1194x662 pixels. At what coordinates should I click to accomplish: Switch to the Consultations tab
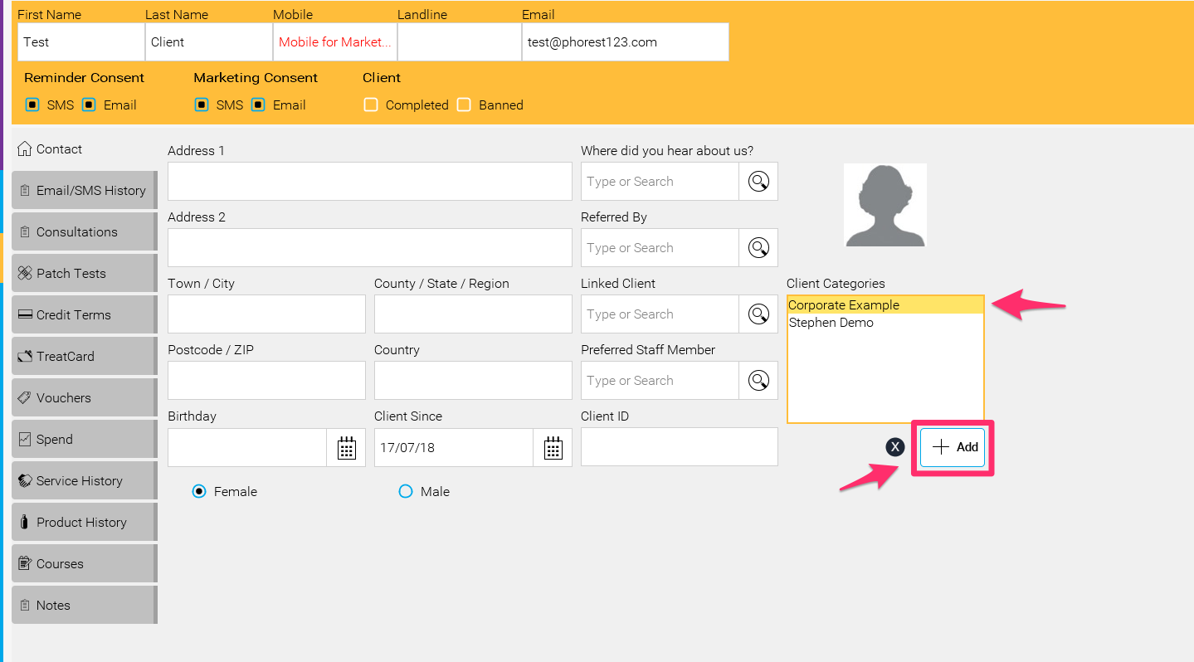(x=85, y=232)
